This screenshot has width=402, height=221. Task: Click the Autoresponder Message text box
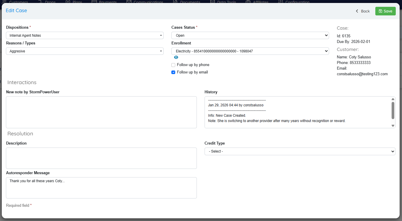[x=101, y=188]
